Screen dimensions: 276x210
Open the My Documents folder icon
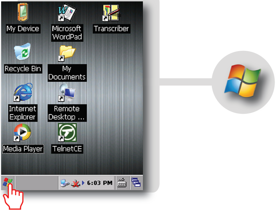67,53
